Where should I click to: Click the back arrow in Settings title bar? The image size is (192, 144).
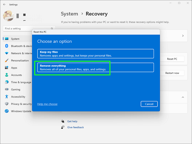[x=4, y=4]
